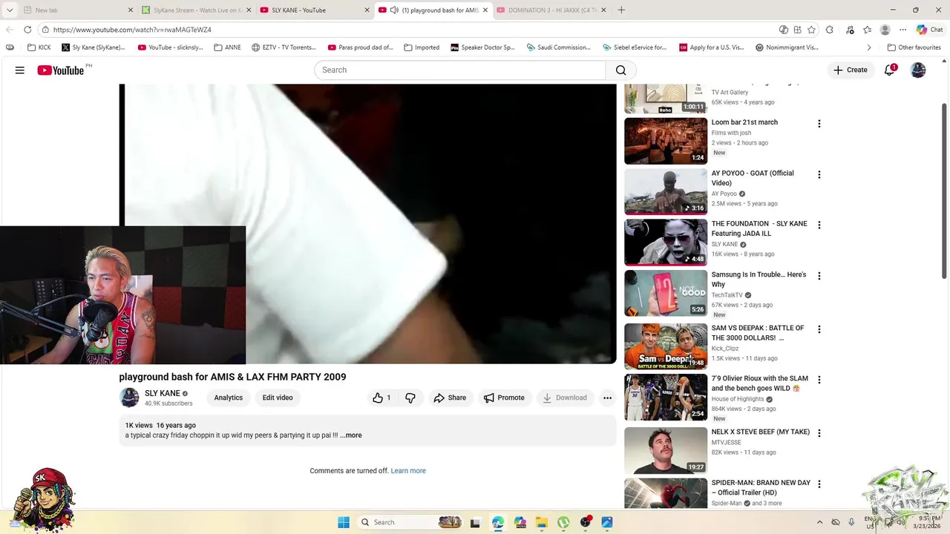950x534 pixels.
Task: Open the favourites list icon
Action: [867, 30]
